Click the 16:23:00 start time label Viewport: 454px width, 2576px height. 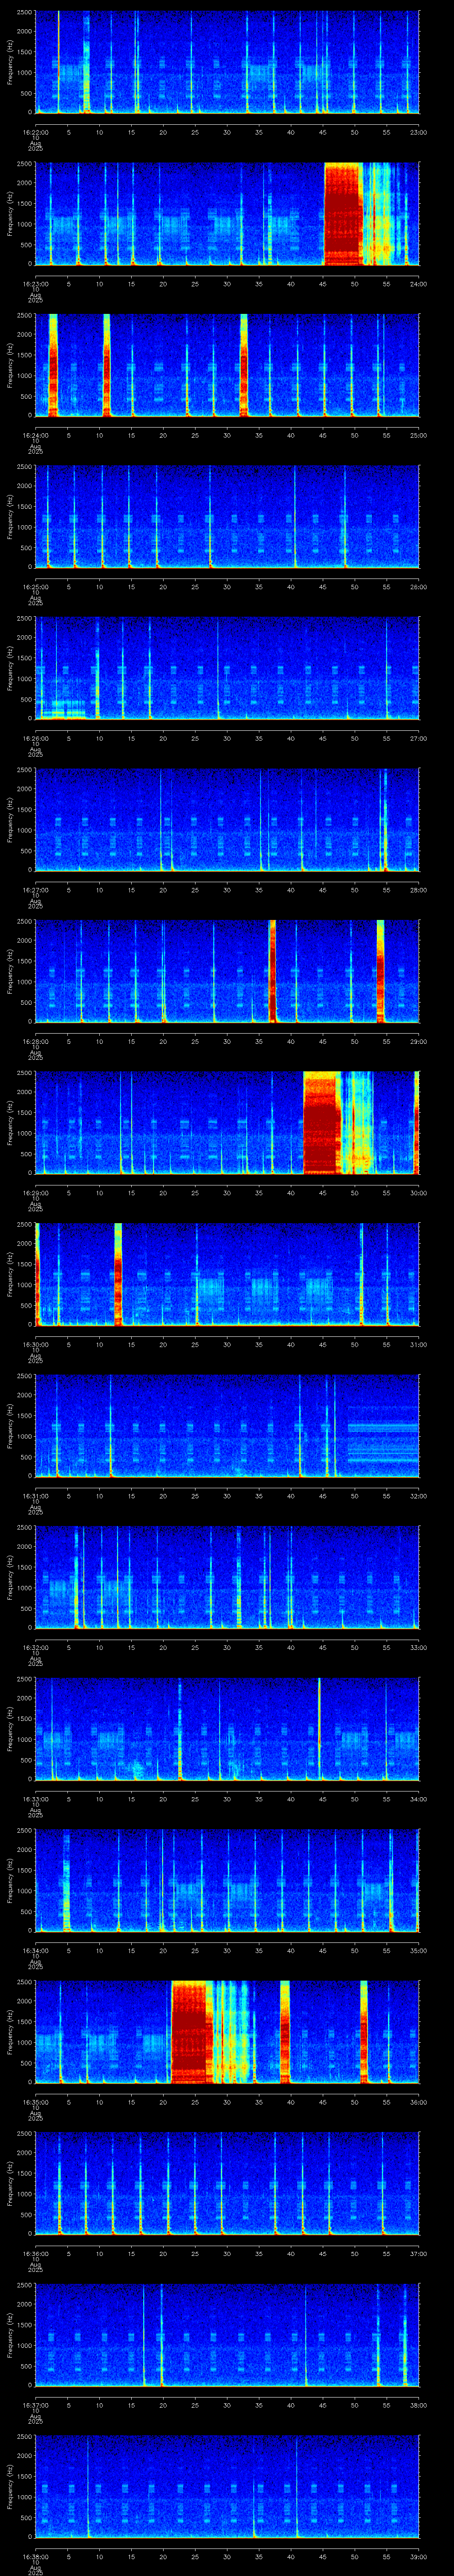click(x=36, y=284)
